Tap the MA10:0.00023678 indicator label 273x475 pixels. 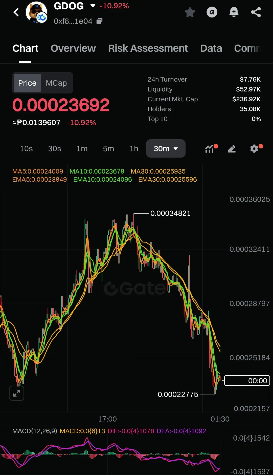pyautogui.click(x=97, y=171)
